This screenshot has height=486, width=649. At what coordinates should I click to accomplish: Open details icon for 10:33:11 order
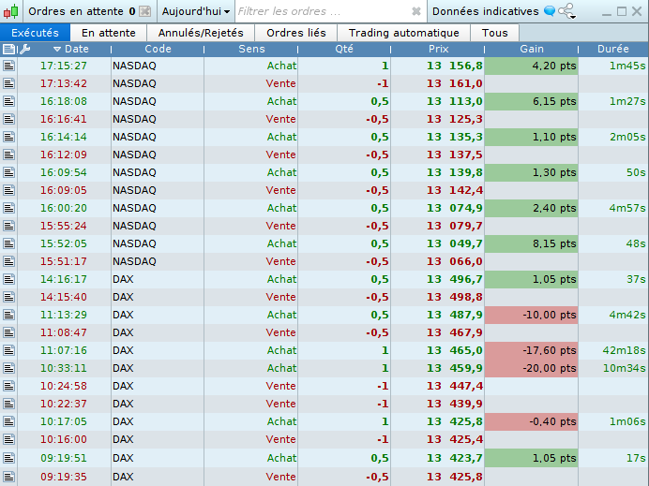point(9,368)
